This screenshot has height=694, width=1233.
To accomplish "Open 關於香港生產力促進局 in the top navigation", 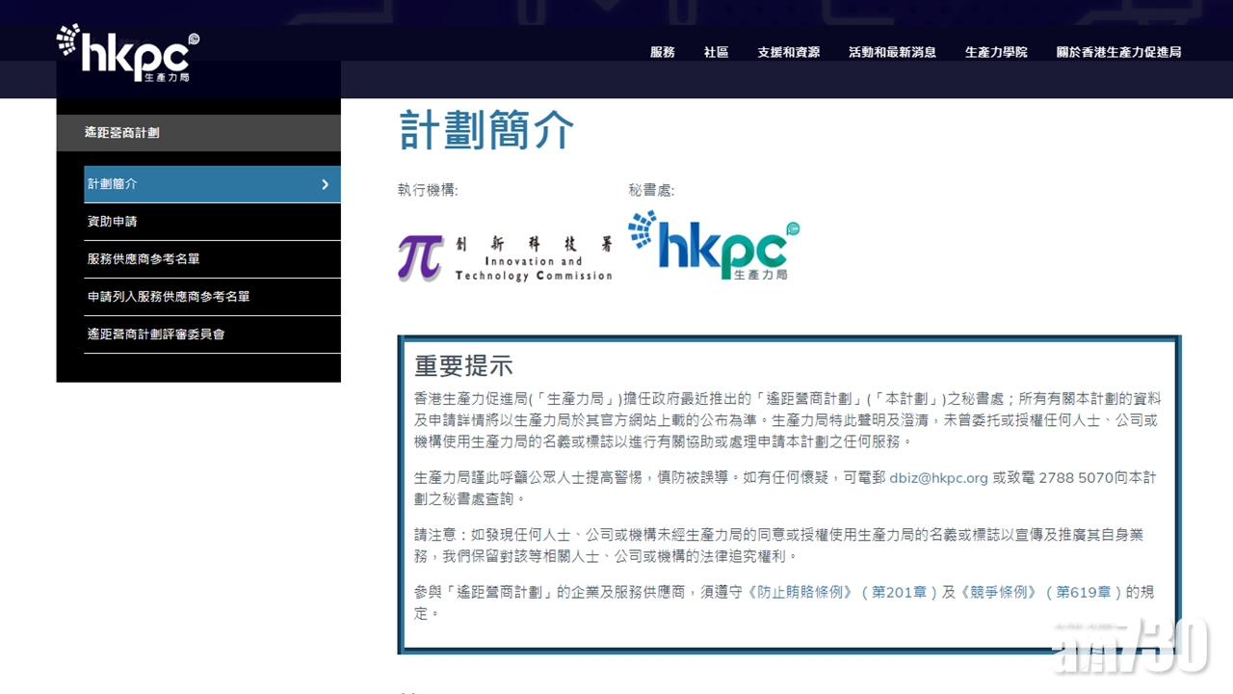I will [x=1118, y=52].
